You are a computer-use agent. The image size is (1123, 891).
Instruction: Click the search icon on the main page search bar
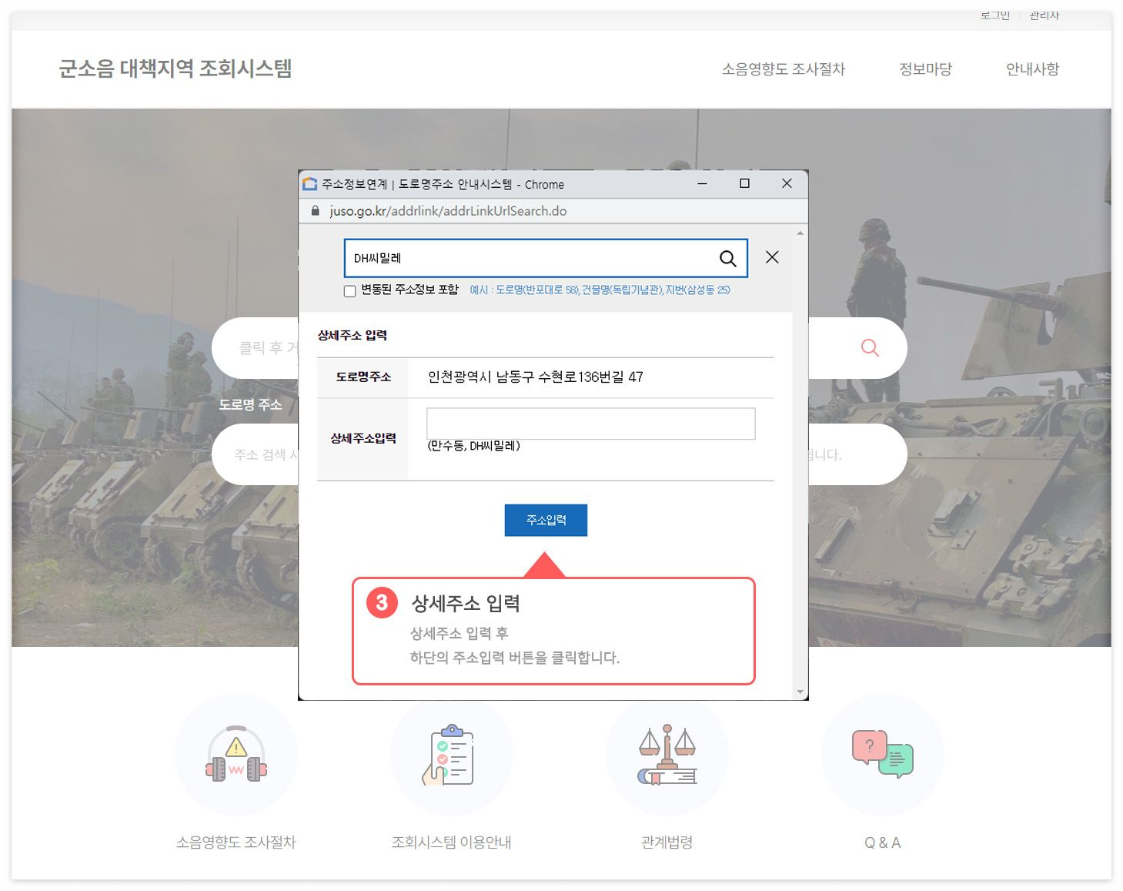[869, 347]
